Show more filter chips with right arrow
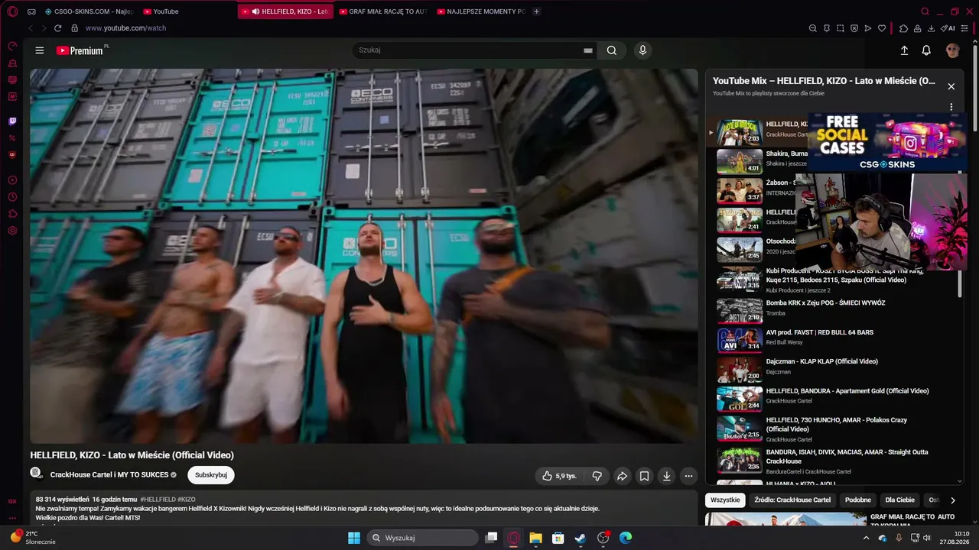 952,500
